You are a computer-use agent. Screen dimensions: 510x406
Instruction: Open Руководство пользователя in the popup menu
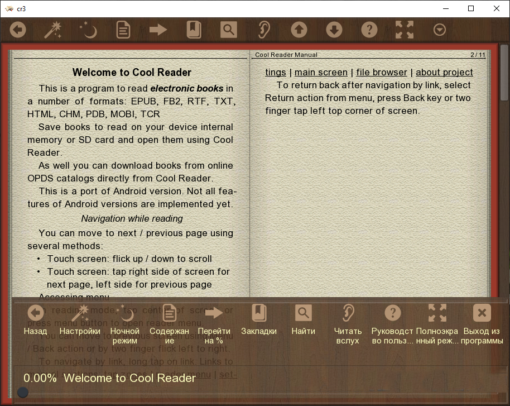click(392, 324)
